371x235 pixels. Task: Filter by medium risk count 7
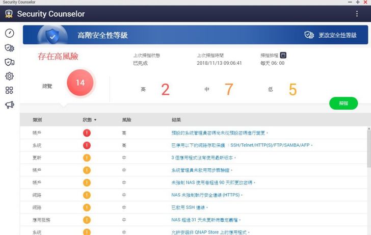point(229,89)
